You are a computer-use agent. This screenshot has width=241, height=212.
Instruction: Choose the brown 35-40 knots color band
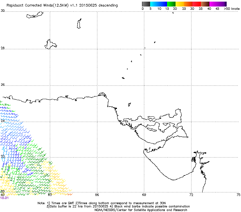[205, 4]
